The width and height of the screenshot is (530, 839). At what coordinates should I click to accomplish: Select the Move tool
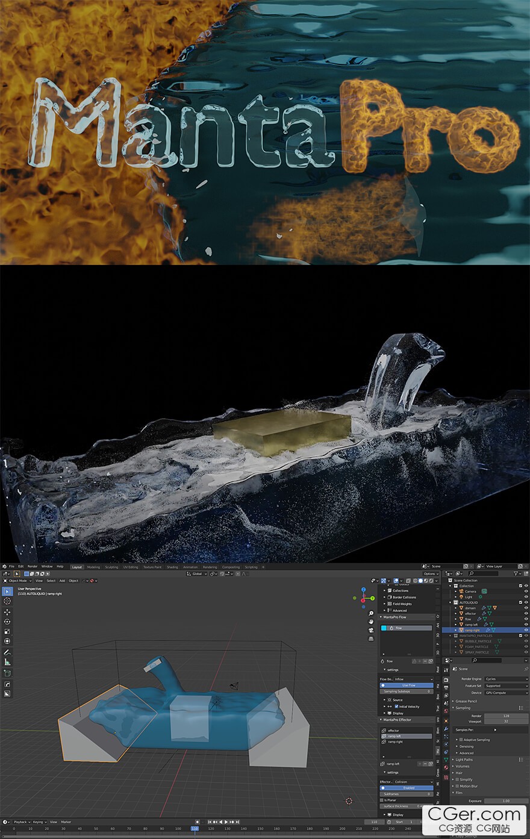[x=7, y=611]
